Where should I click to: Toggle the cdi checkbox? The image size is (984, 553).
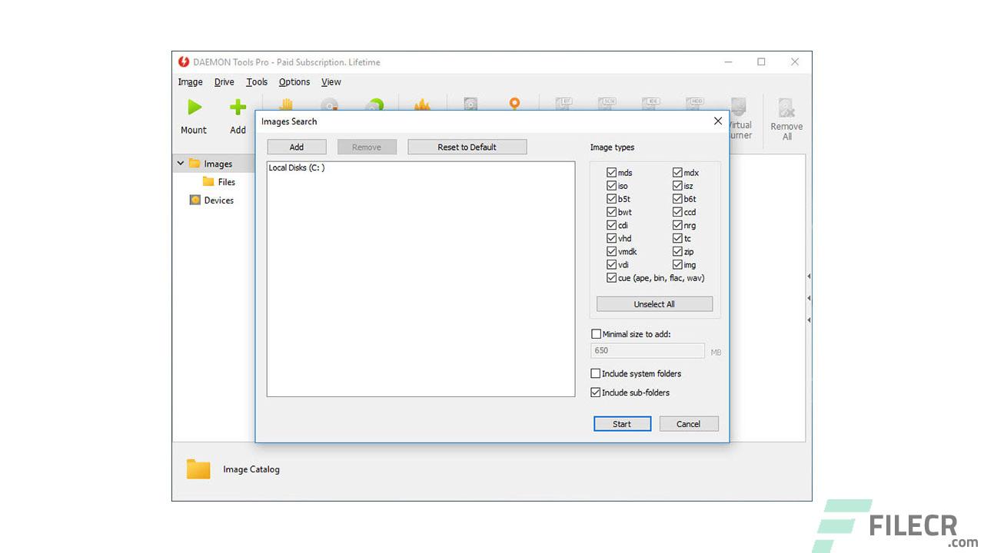click(x=612, y=225)
